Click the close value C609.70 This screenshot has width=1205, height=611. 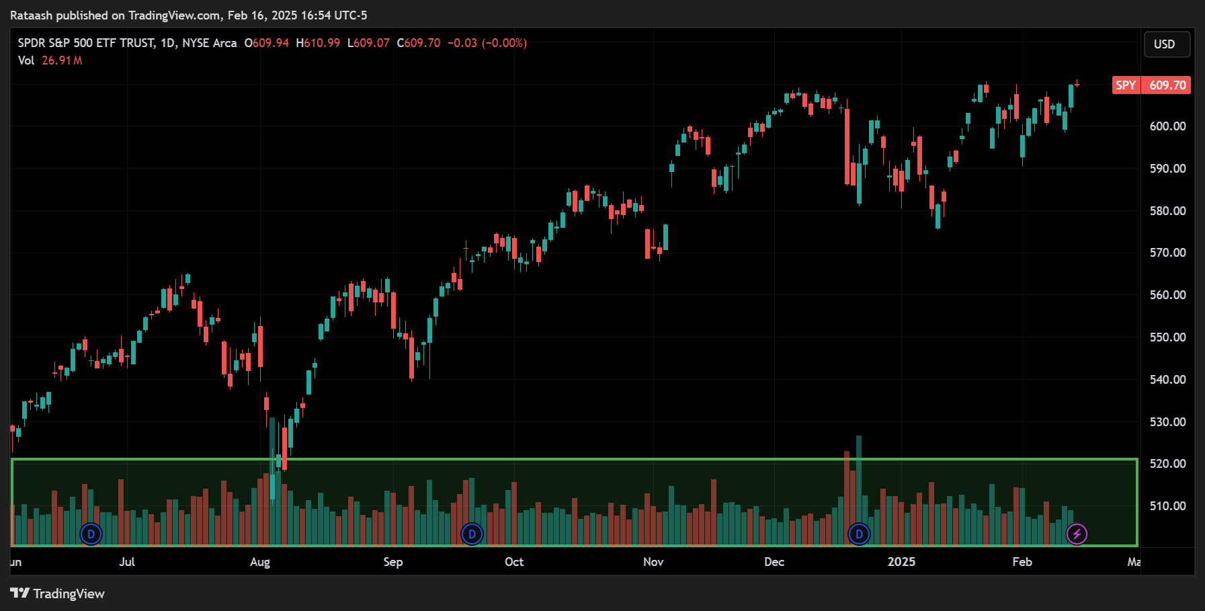pos(419,43)
